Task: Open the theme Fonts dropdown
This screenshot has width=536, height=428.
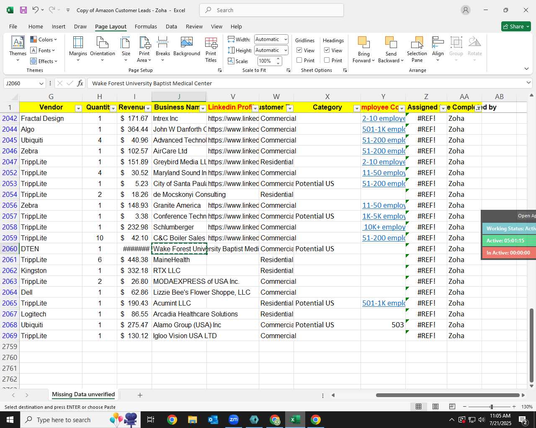Action: click(43, 51)
